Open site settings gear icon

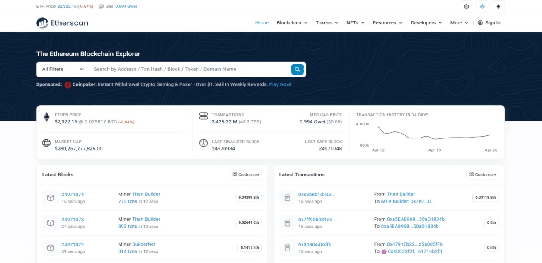pyautogui.click(x=466, y=7)
